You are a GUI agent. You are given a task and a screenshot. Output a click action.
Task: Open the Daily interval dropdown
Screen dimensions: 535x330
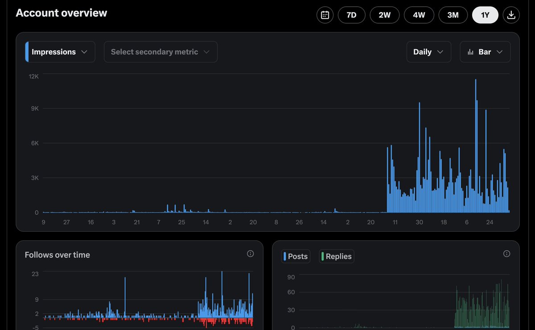click(x=428, y=52)
